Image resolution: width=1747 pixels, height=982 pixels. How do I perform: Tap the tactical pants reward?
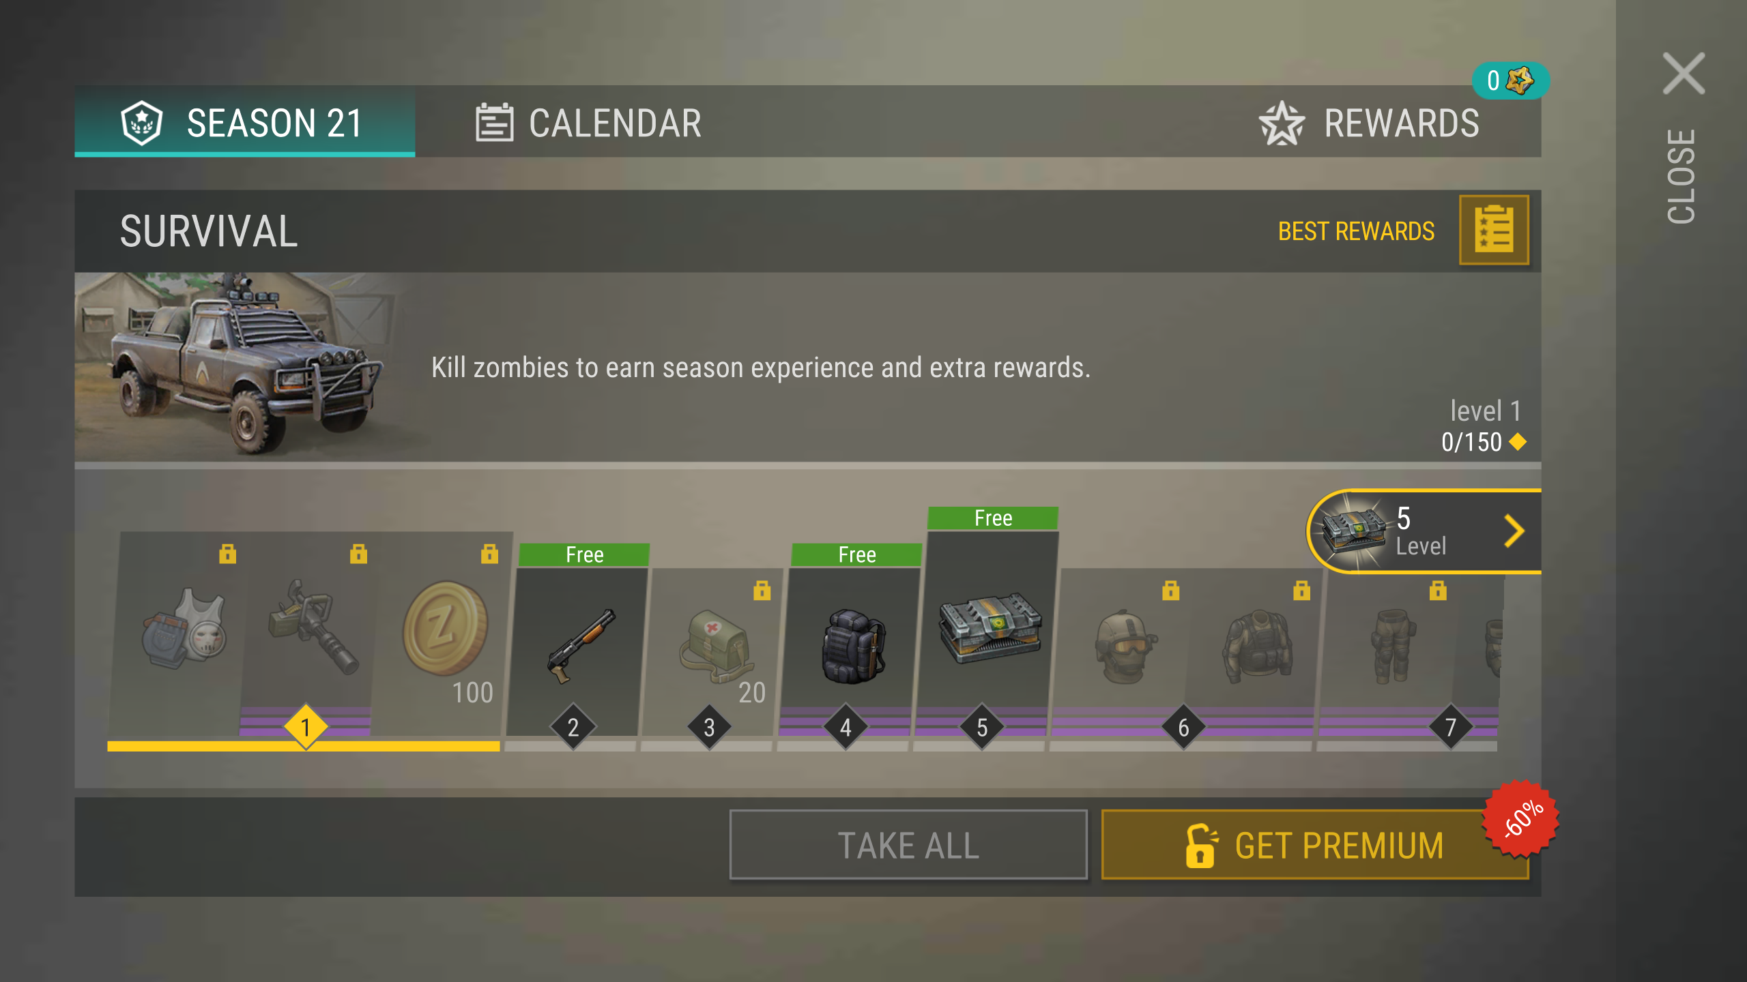(1391, 644)
